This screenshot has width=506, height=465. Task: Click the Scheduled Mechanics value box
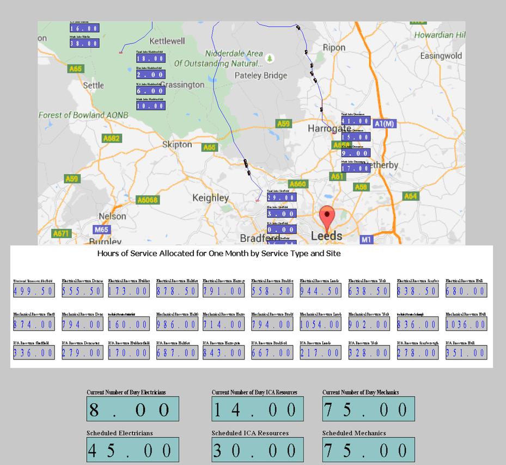(369, 450)
